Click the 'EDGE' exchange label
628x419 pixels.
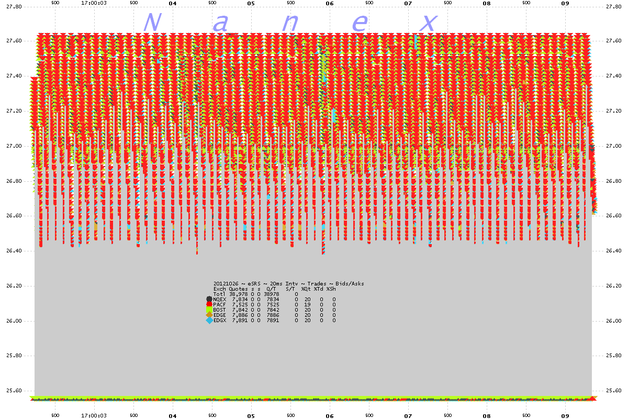pos(220,315)
